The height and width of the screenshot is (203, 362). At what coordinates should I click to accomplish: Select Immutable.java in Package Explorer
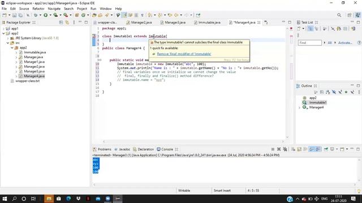click(35, 52)
